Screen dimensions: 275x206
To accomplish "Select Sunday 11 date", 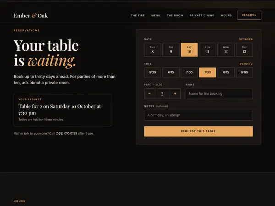I will (208, 50).
